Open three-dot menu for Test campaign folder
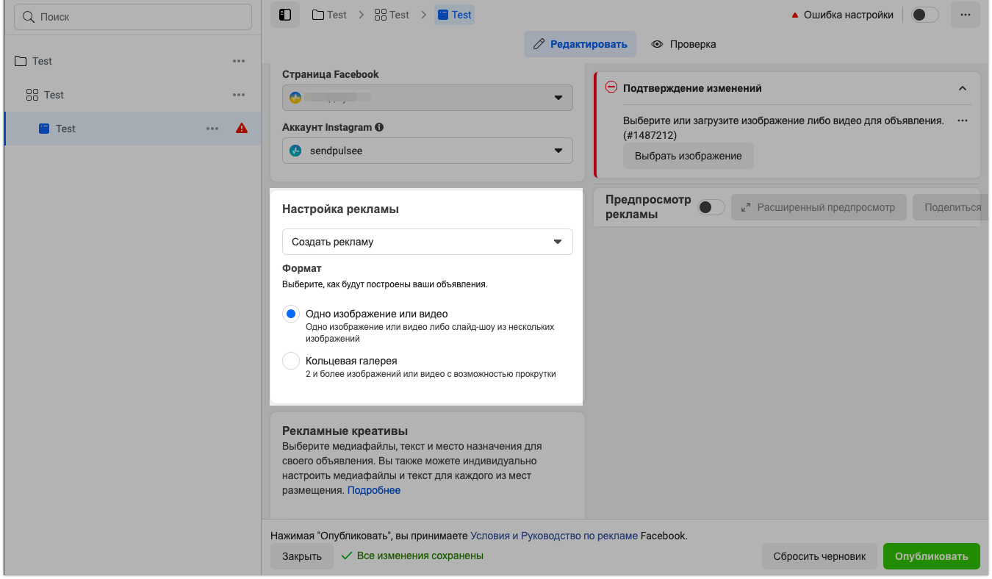Image resolution: width=992 pixels, height=579 pixels. click(239, 61)
